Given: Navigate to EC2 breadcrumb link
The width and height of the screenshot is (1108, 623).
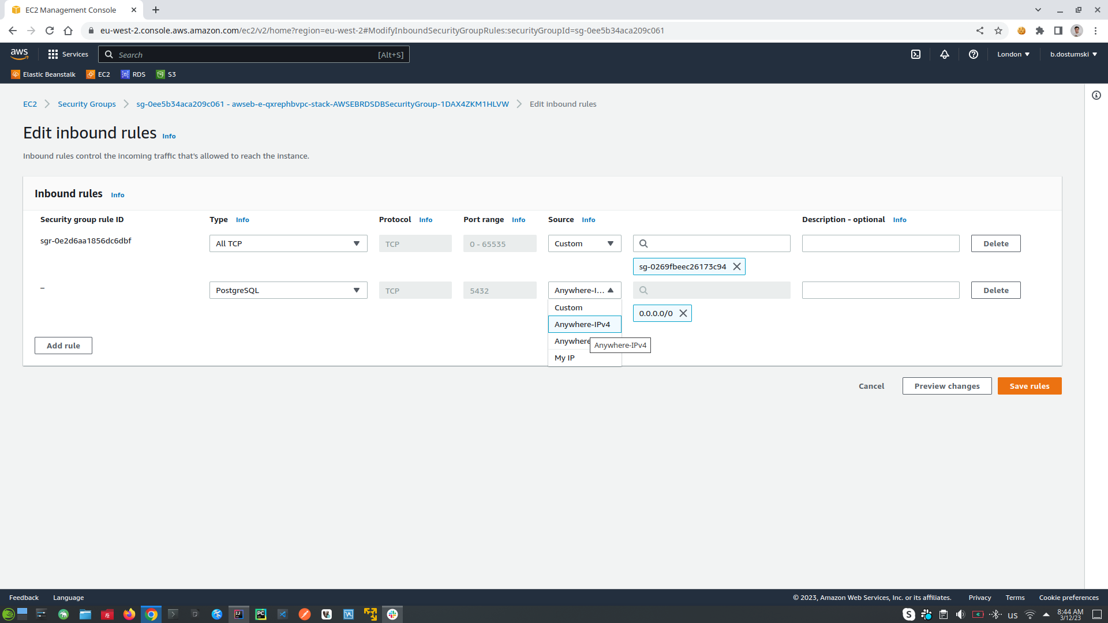Looking at the screenshot, I should click(x=29, y=103).
